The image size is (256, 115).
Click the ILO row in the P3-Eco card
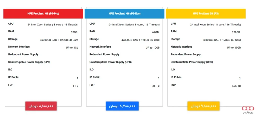pyautogui.click(x=91, y=70)
